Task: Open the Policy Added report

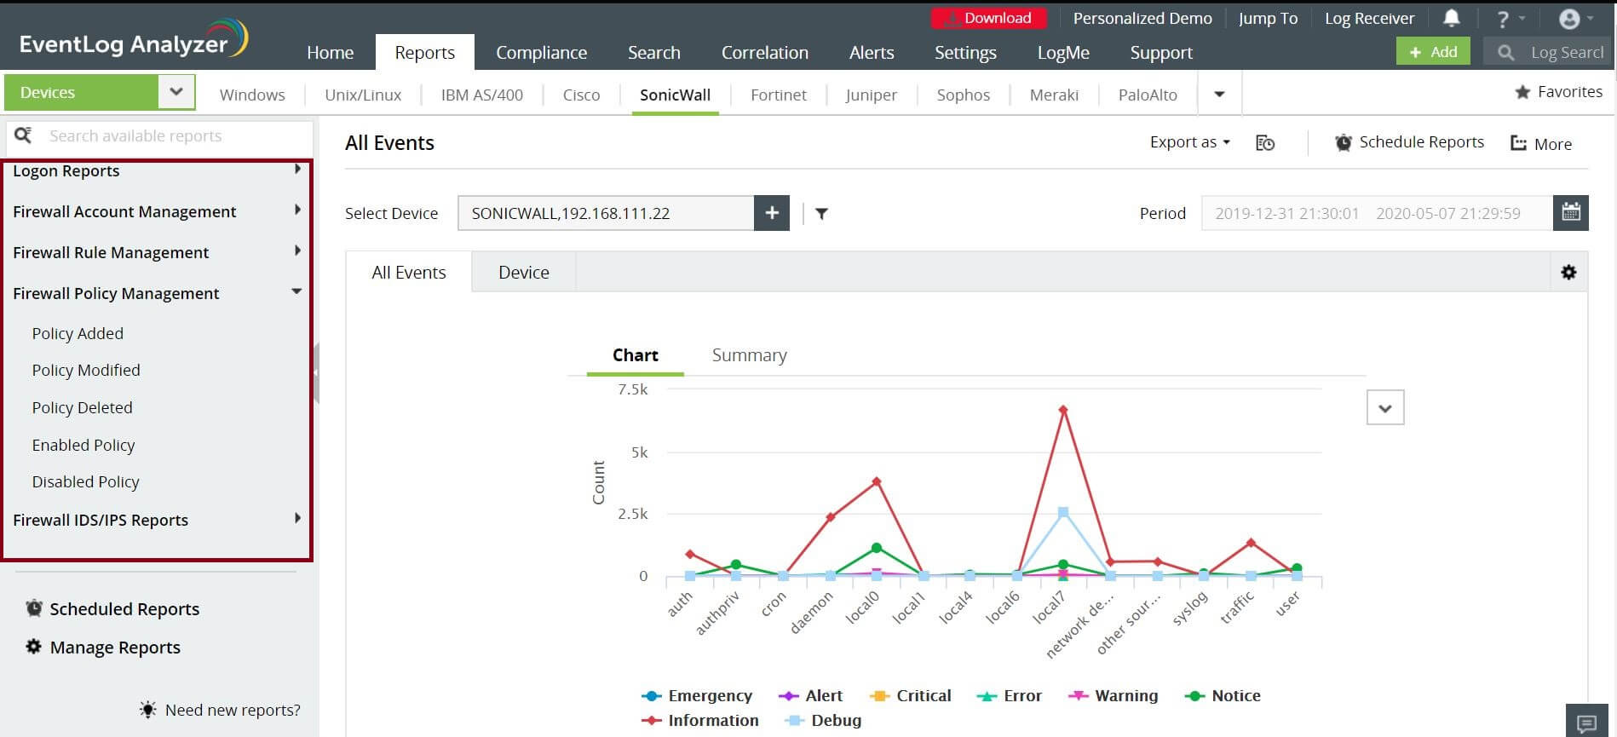Action: point(78,333)
